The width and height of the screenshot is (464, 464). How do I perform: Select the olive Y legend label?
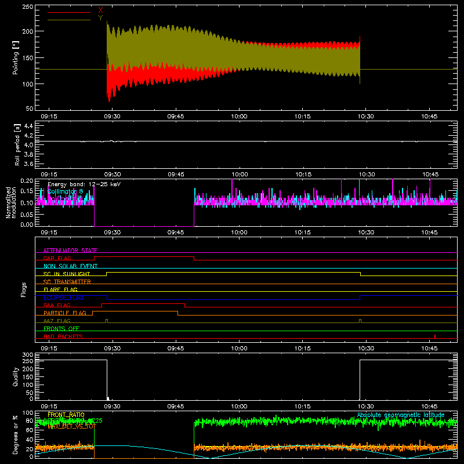tap(100, 18)
